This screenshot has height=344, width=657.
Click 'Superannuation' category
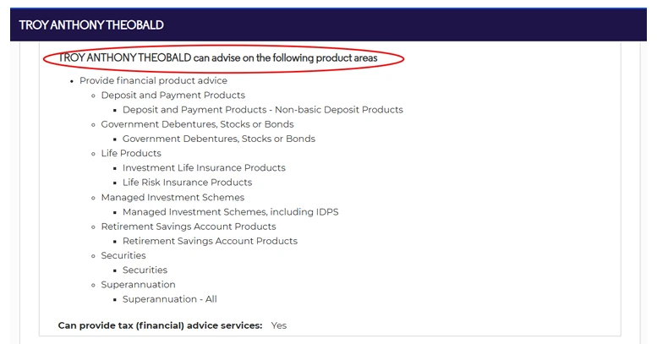point(139,285)
